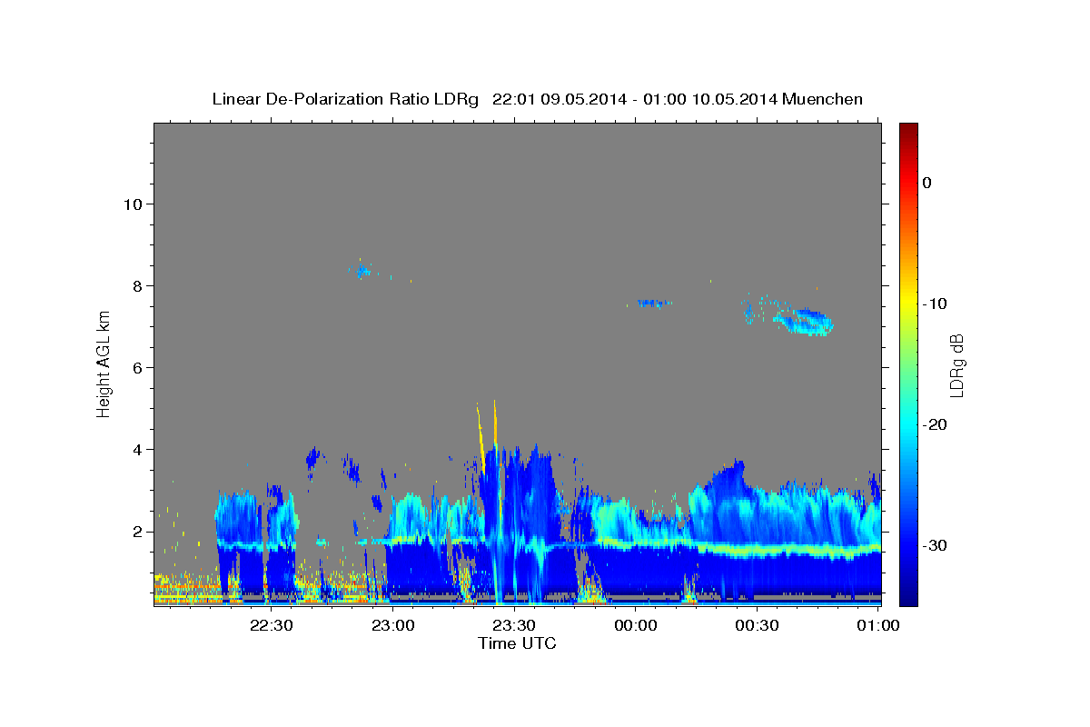Click the colorbar value -30
Screen dimensions: 1090x727
pos(936,545)
